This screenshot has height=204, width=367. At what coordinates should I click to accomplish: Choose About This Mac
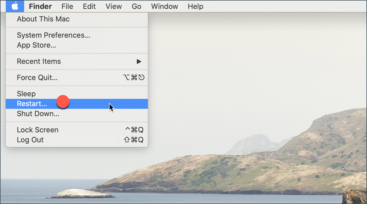point(77,19)
